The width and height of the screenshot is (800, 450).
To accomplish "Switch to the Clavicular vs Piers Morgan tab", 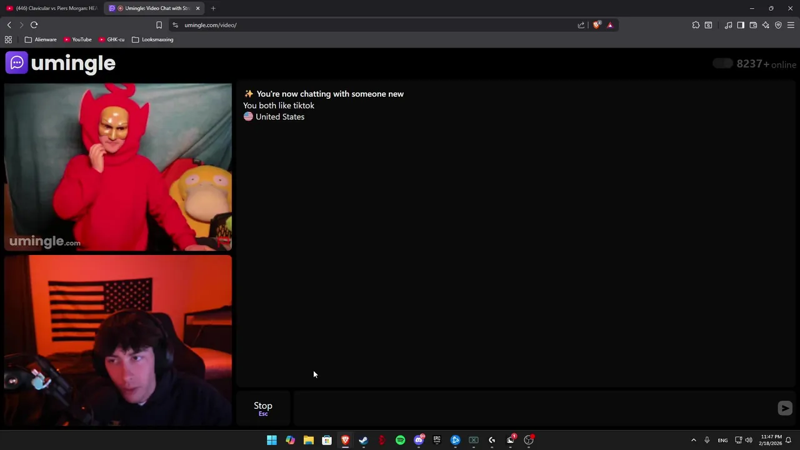I will 52,8.
